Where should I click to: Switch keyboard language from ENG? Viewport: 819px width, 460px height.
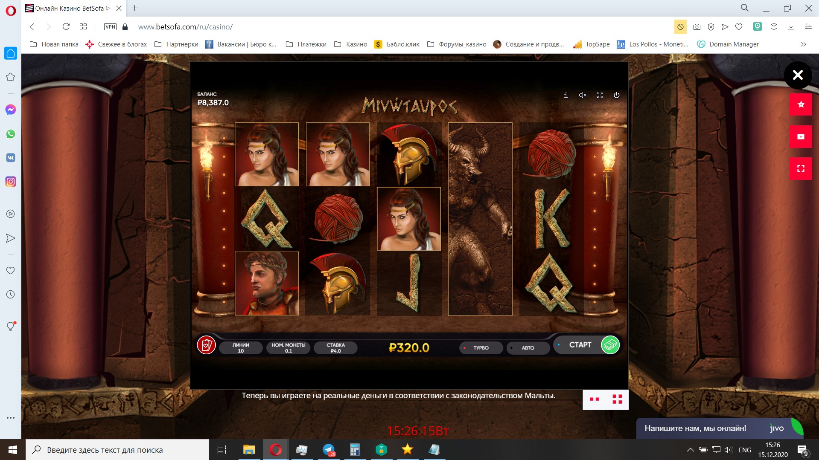pyautogui.click(x=745, y=450)
